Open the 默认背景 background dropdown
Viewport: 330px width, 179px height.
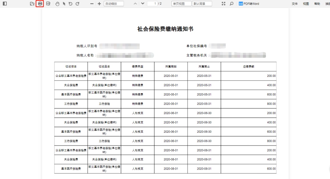tap(202, 4)
